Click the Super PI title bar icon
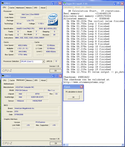 click(64, 4)
